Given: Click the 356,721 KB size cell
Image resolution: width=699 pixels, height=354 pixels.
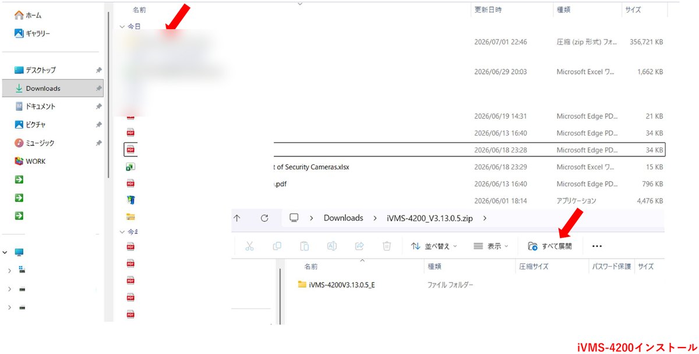Looking at the screenshot, I should point(646,42).
